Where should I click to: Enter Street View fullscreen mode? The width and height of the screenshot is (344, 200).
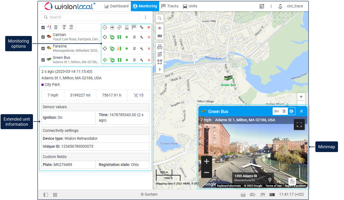tap(299, 125)
